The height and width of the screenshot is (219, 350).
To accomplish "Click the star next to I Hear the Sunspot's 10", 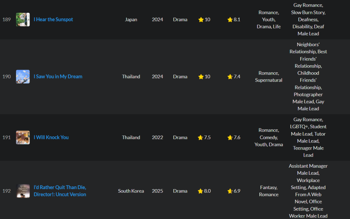I will pyautogui.click(x=201, y=19).
